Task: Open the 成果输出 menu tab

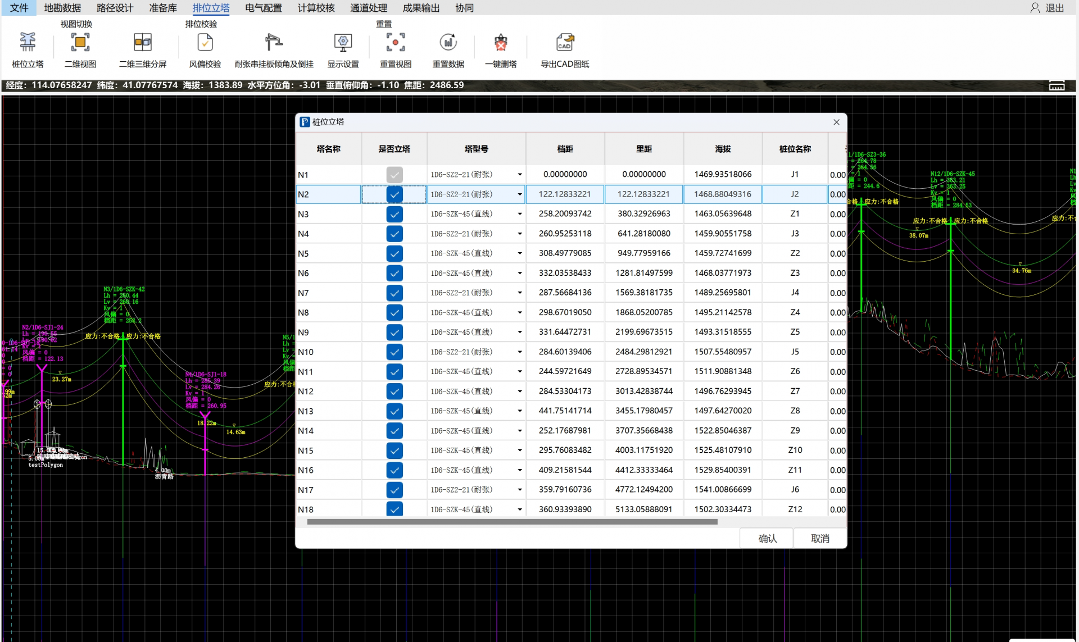Action: (x=421, y=8)
